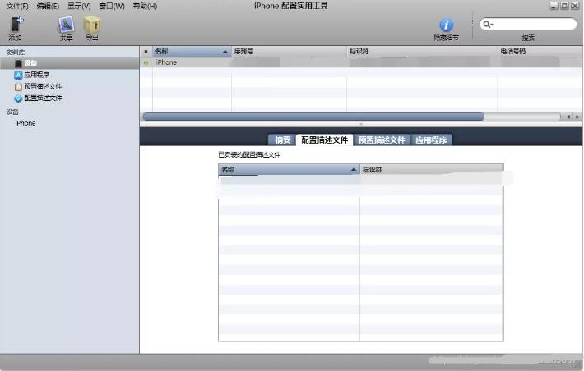Click in the search input field

[x=533, y=25]
